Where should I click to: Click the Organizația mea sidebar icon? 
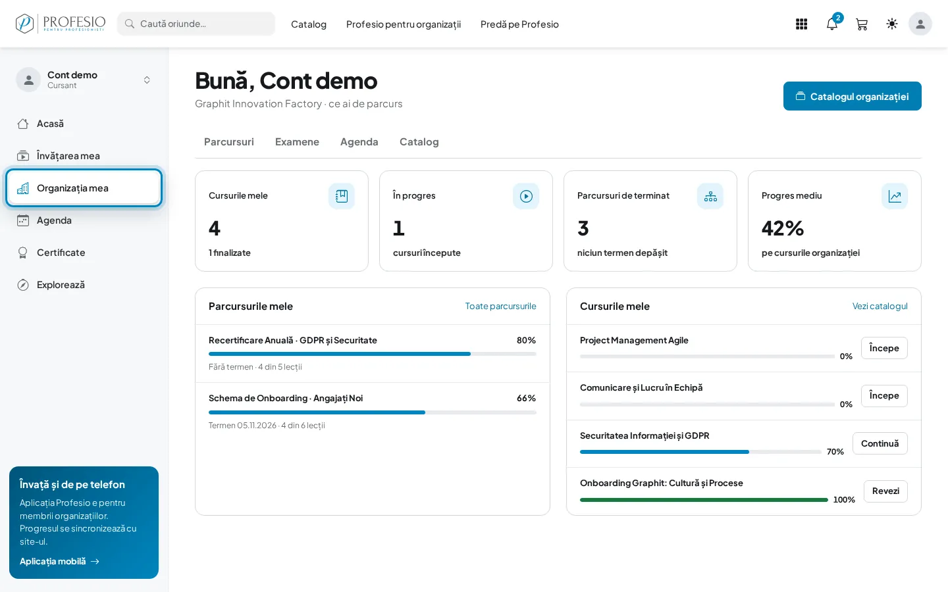point(23,188)
